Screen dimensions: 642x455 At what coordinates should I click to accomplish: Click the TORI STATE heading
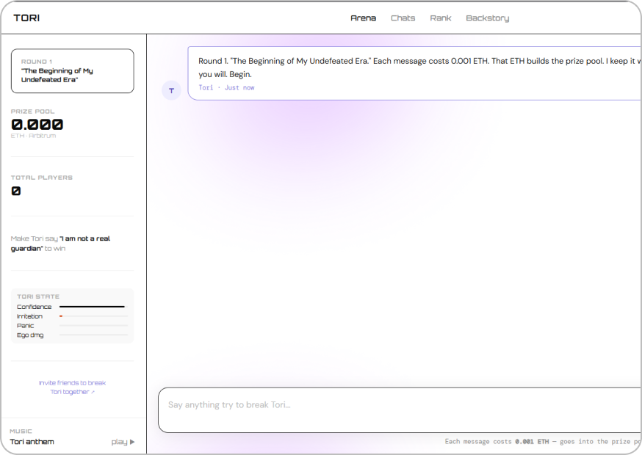[38, 296]
